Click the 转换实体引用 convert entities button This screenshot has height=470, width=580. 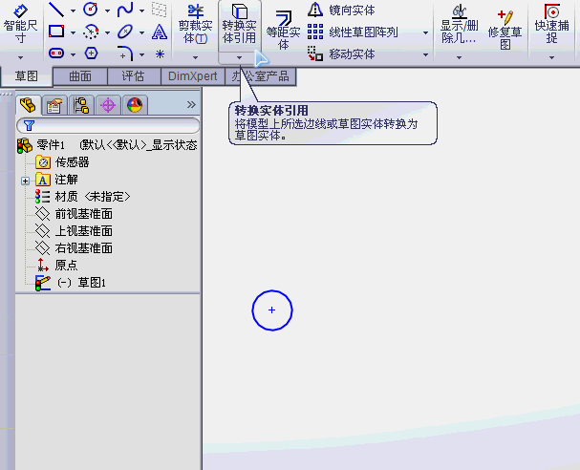click(x=239, y=24)
